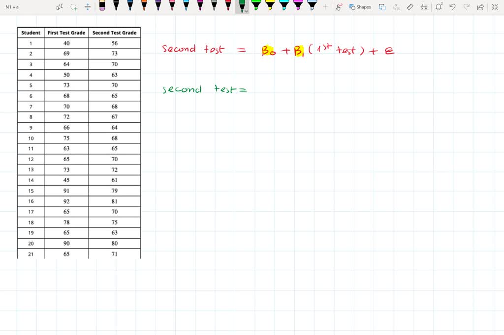504x335 pixels.
Task: Open the green pen options chevron
Action: point(246,11)
